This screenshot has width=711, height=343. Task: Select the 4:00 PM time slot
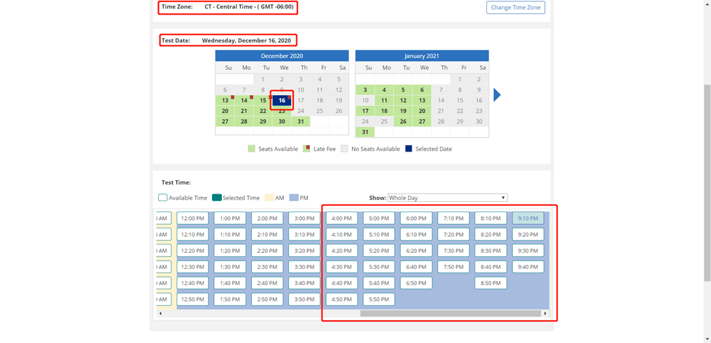pyautogui.click(x=342, y=218)
